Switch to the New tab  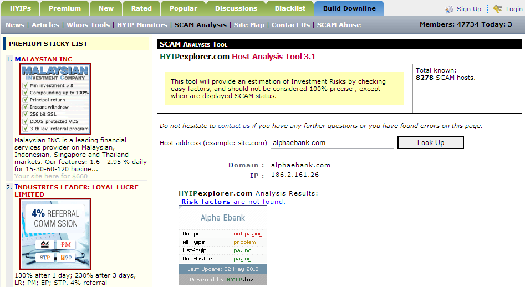point(106,8)
